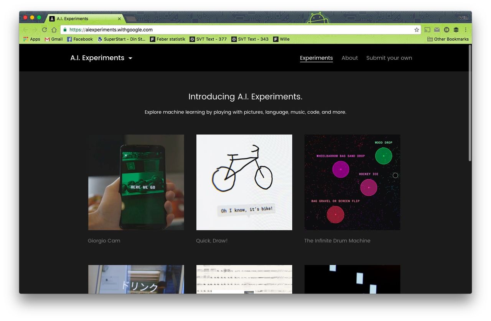Open the SVT Text - 377 bookmark
Screen dimensions: 491x321
pos(208,39)
